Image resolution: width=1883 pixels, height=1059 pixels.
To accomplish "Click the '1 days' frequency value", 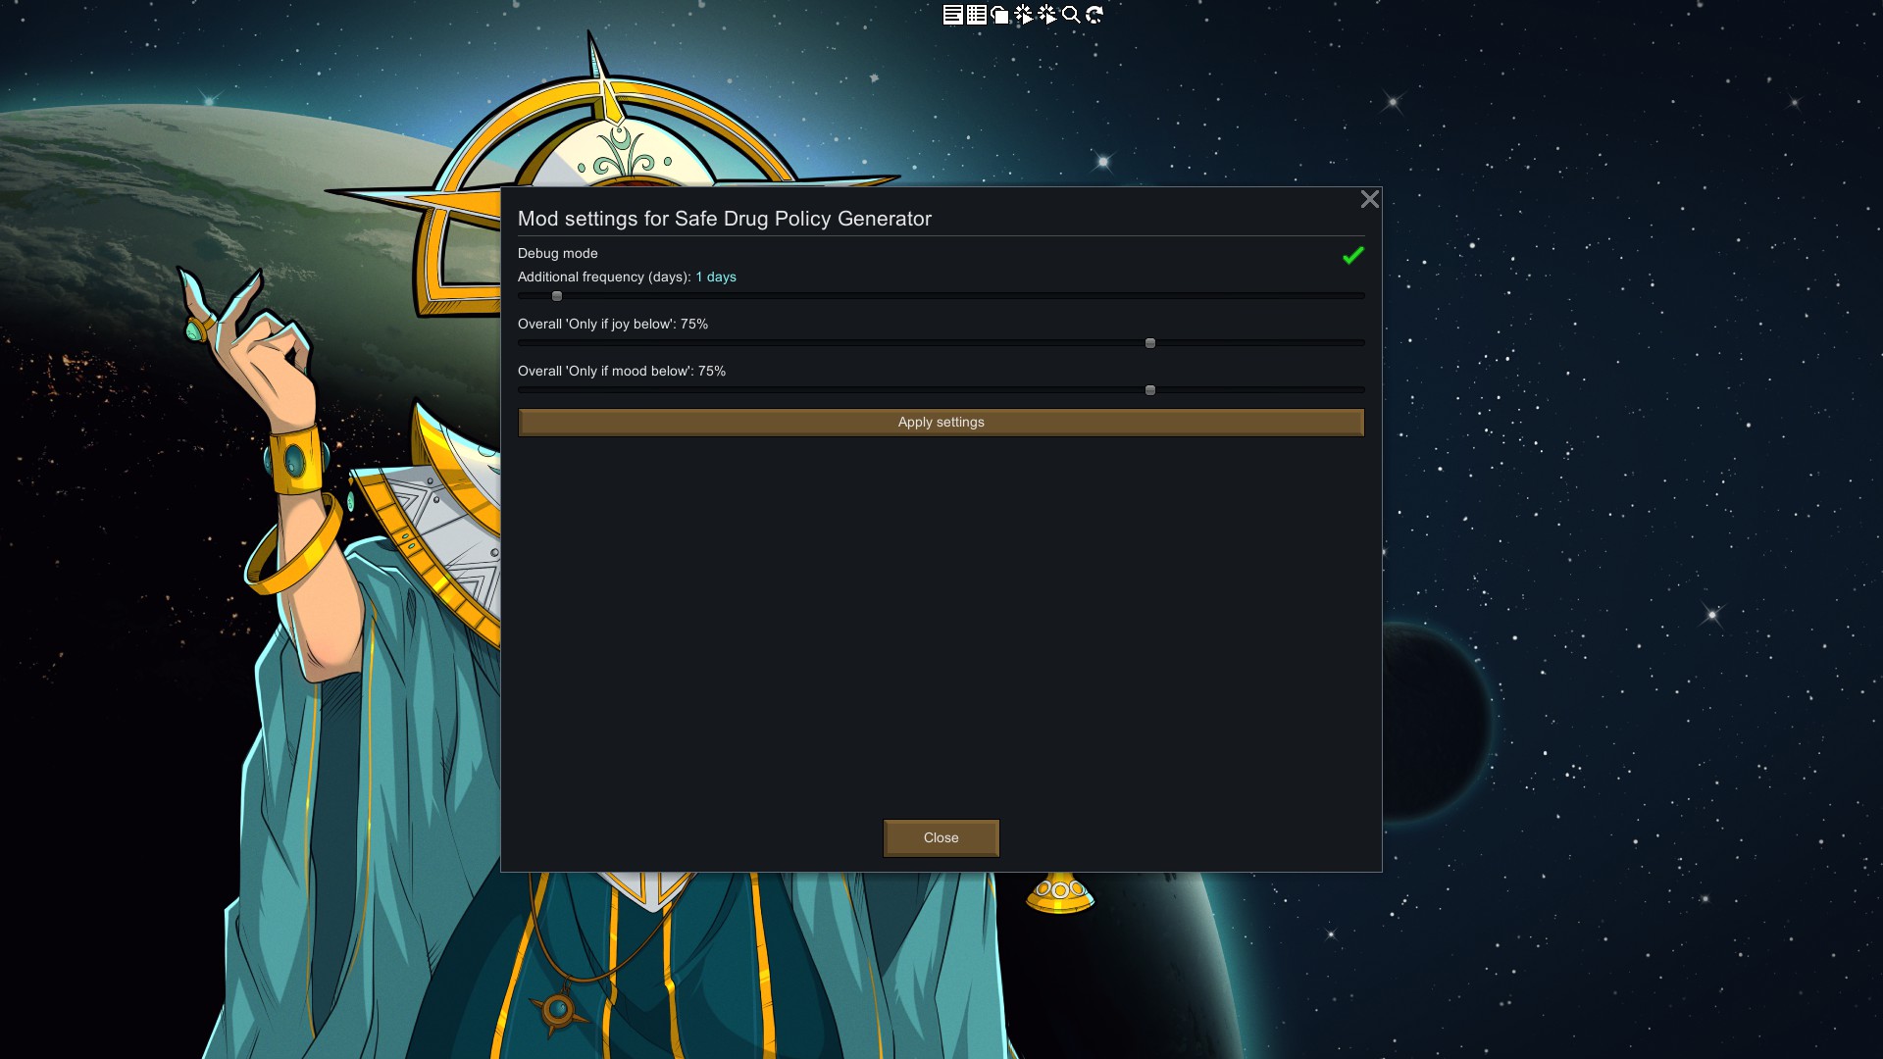I will click(716, 277).
